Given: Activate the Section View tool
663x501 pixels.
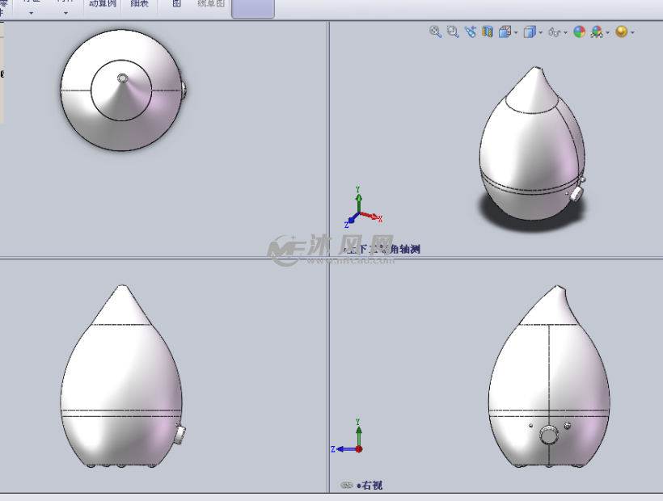Looking at the screenshot, I should coord(487,32).
